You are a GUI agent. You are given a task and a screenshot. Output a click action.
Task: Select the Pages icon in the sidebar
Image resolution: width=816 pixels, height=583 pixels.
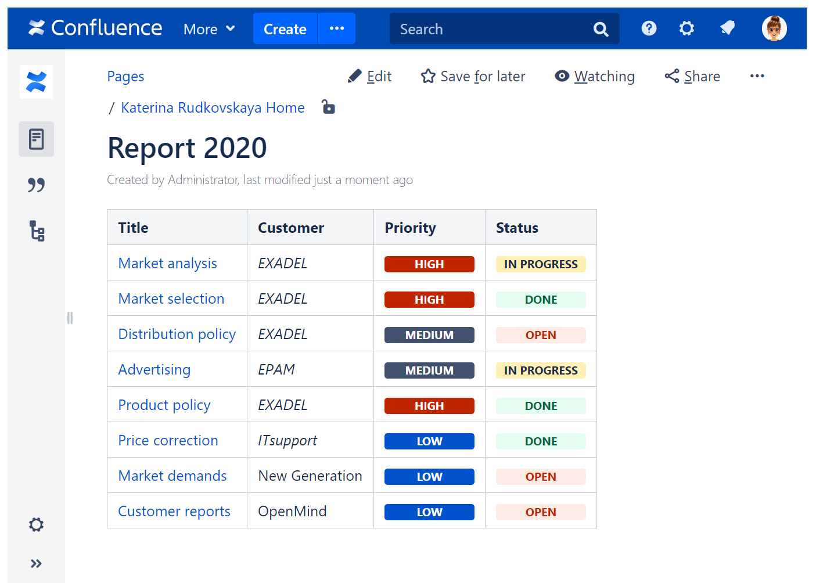pyautogui.click(x=36, y=139)
